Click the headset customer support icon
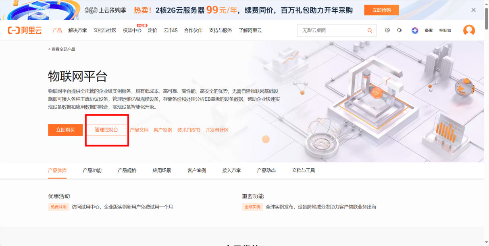The image size is (489, 246). point(399,30)
